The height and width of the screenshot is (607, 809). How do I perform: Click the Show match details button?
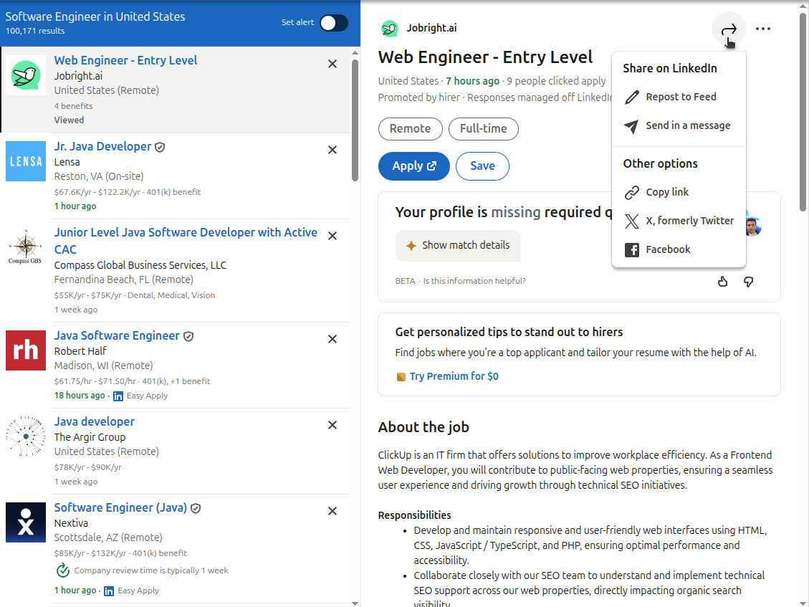click(458, 246)
